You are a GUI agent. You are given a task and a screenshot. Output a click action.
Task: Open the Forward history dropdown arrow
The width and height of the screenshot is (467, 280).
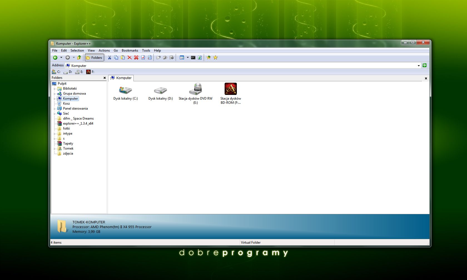74,58
